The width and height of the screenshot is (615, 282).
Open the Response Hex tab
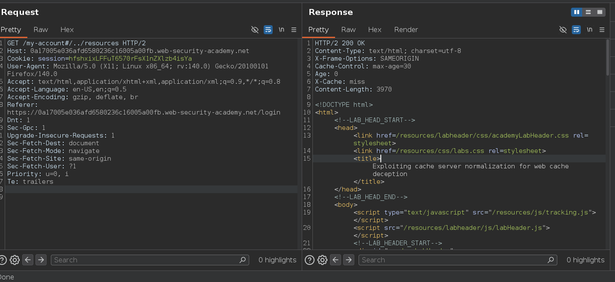click(x=375, y=29)
